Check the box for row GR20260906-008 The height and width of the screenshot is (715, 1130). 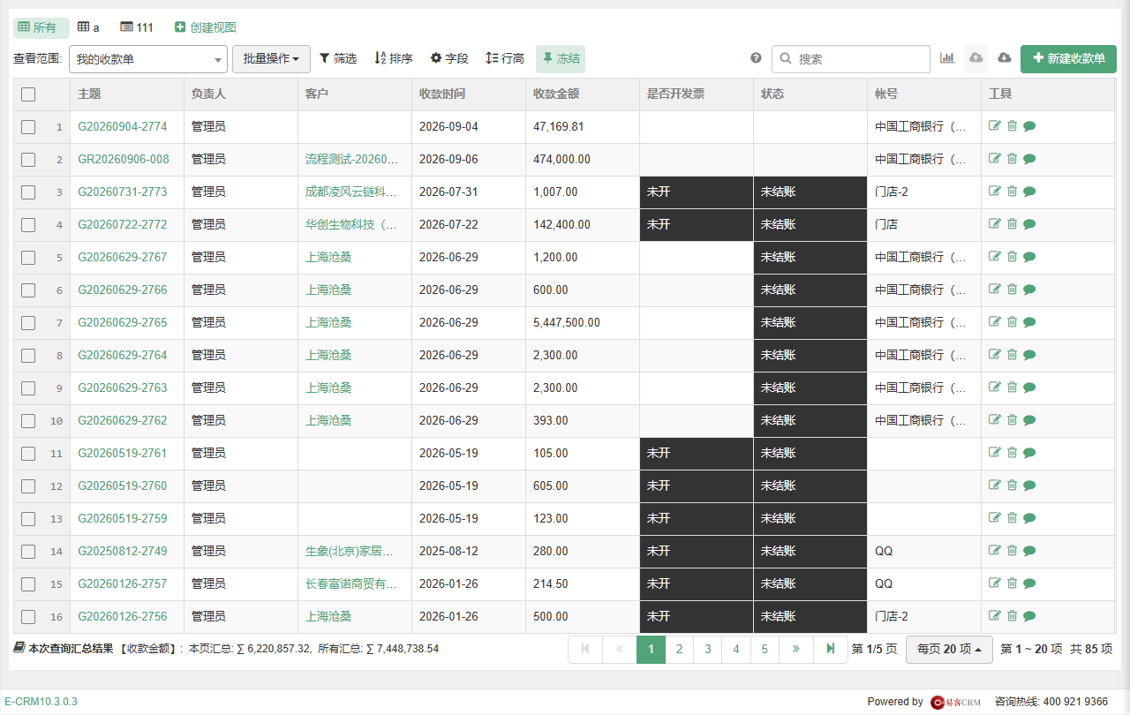tap(28, 160)
